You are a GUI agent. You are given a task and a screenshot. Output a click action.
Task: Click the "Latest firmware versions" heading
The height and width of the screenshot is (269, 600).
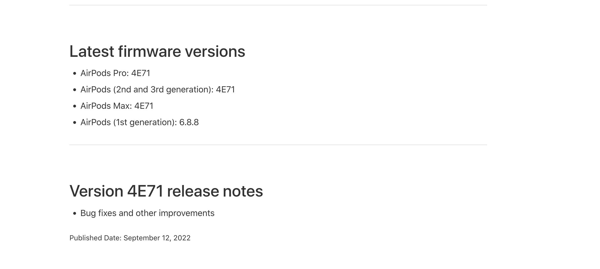click(x=157, y=51)
